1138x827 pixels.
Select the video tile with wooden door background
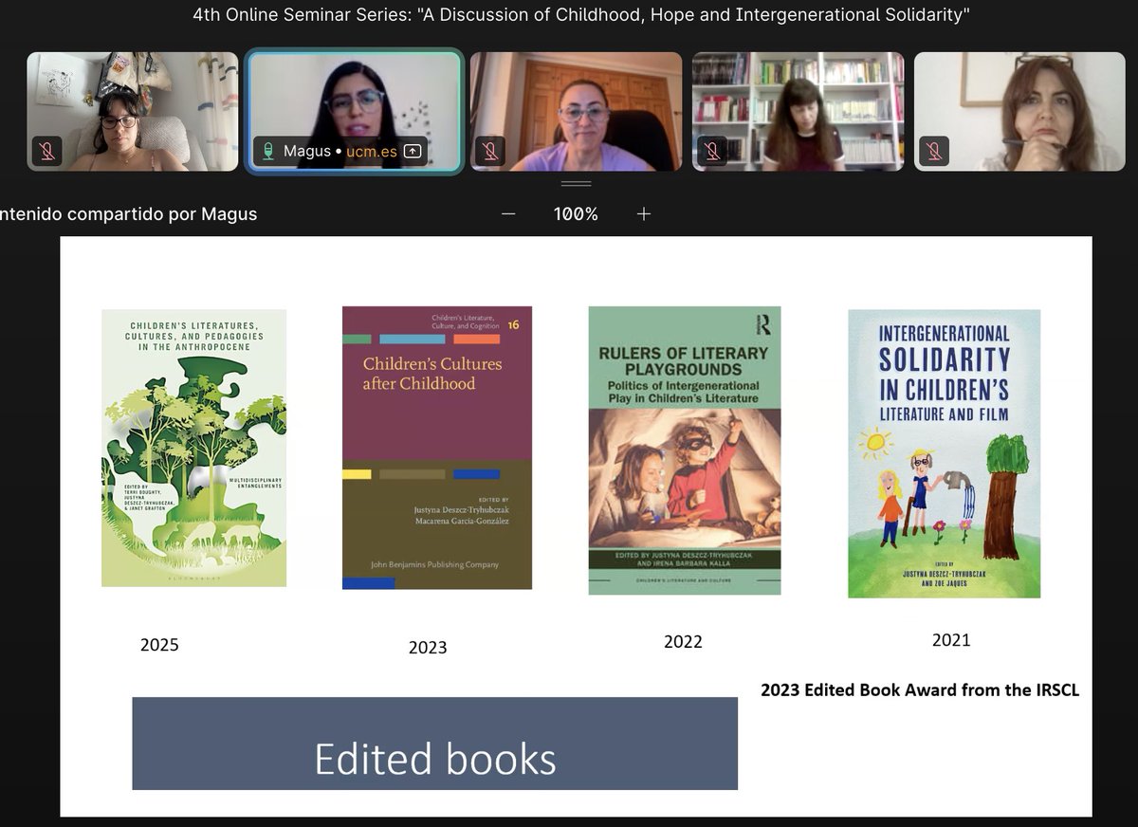[577, 111]
